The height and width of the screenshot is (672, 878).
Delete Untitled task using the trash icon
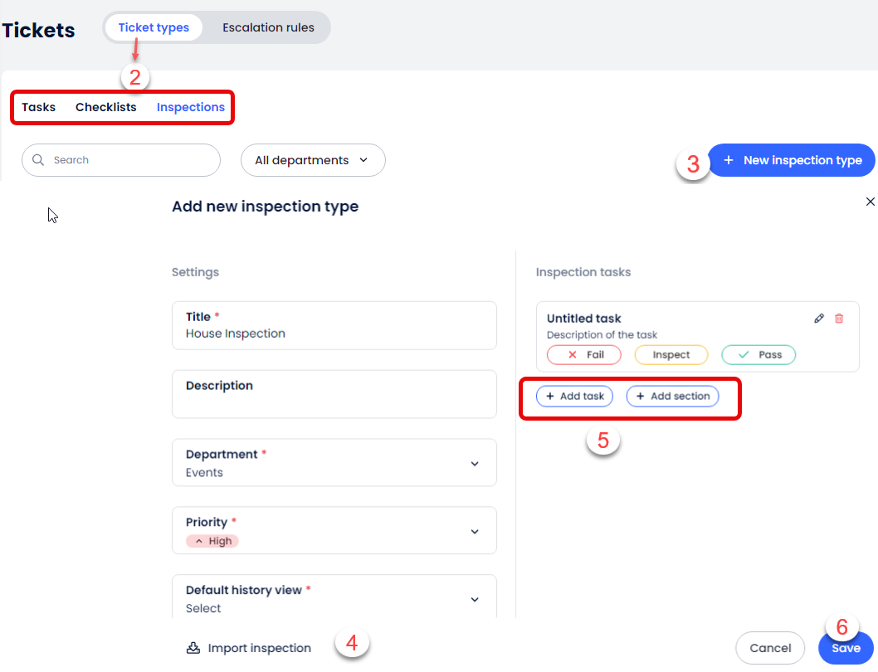(839, 319)
